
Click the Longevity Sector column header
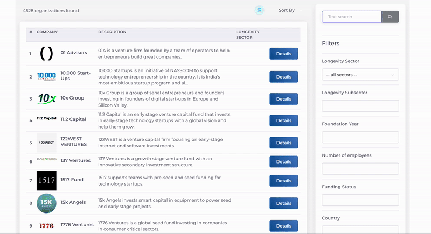coord(248,35)
